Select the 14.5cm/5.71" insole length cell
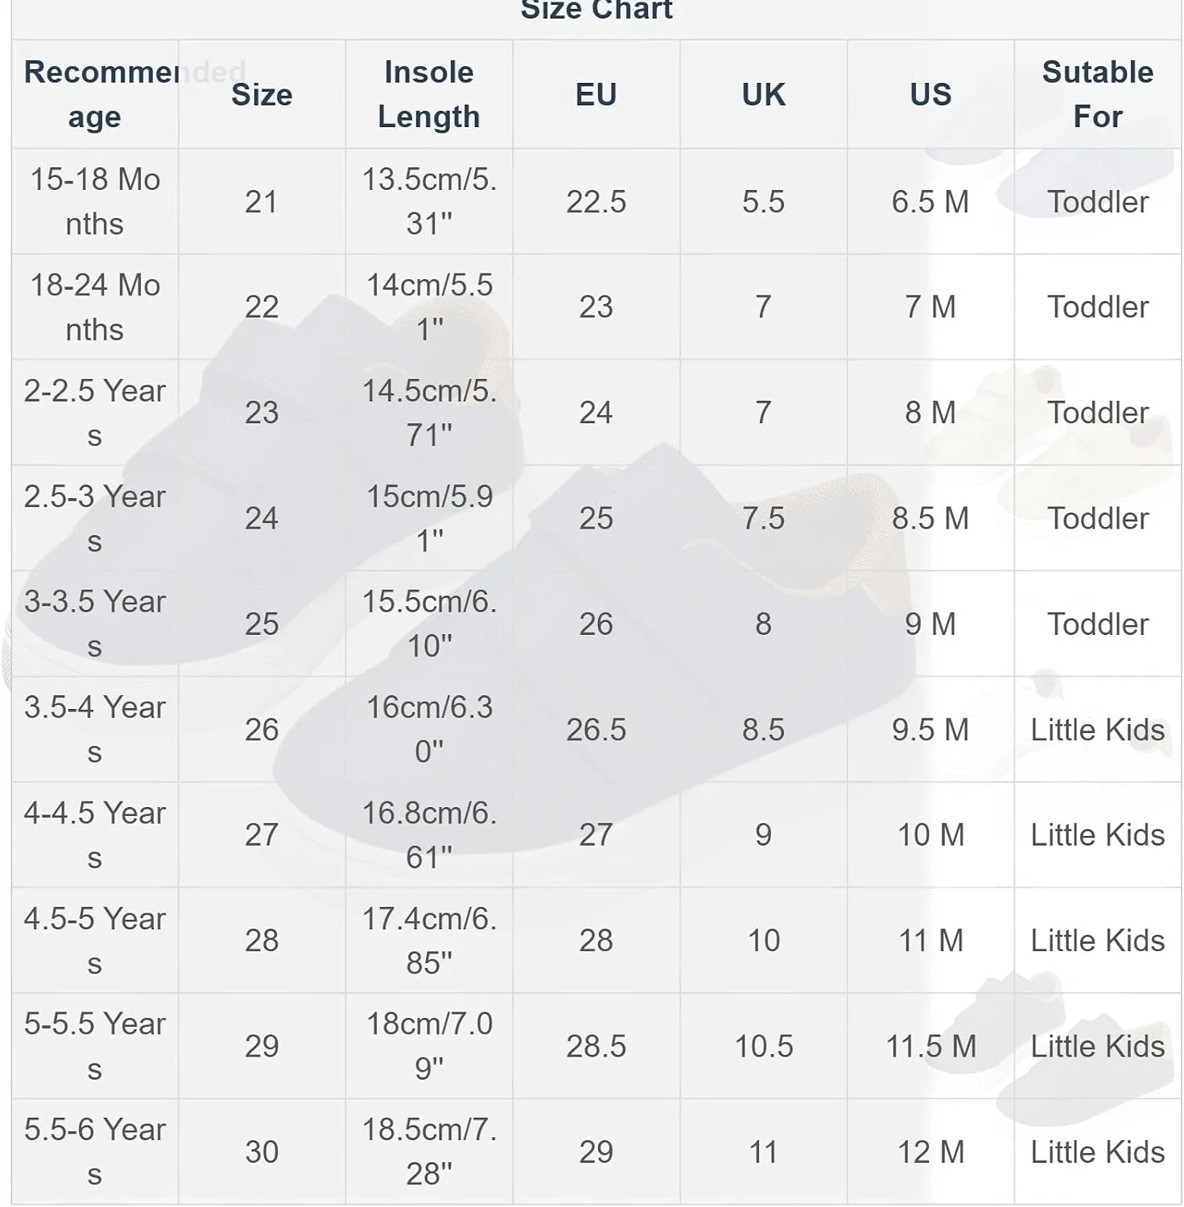 [429, 413]
